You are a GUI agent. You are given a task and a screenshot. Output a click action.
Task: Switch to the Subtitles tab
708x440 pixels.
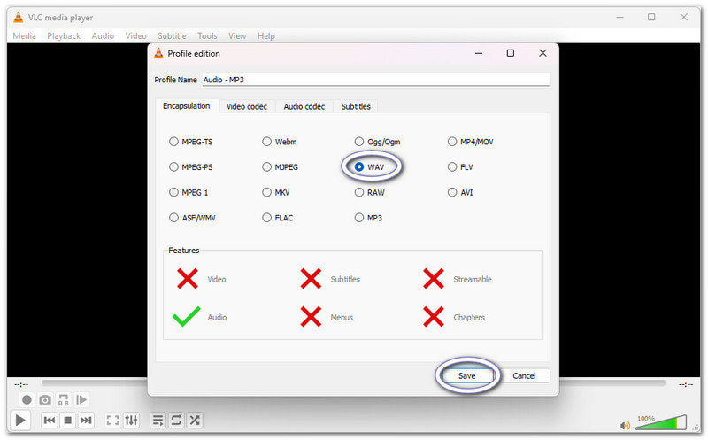[x=356, y=106]
